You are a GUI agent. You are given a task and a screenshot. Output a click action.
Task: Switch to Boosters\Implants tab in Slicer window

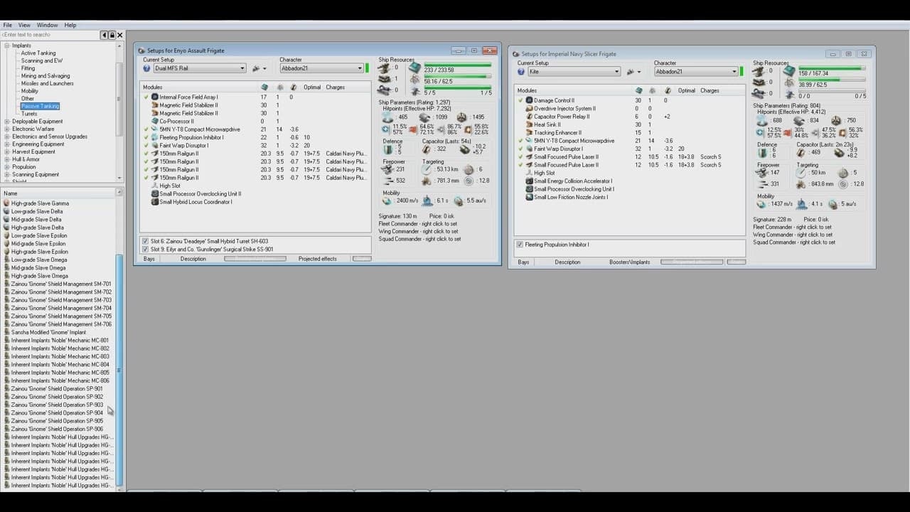click(x=629, y=262)
